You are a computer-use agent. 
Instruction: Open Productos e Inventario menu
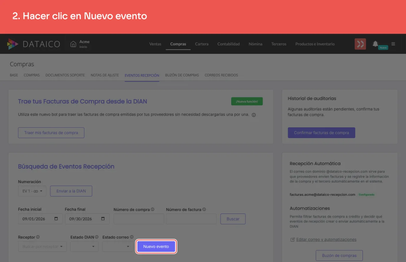tap(315, 44)
